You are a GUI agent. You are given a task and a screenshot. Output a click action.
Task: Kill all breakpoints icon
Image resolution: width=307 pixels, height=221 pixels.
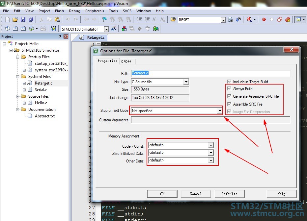pos(288,19)
